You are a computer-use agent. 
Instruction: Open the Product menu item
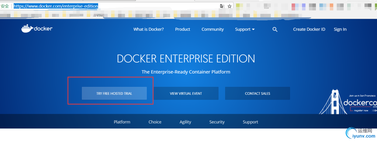(x=182, y=29)
